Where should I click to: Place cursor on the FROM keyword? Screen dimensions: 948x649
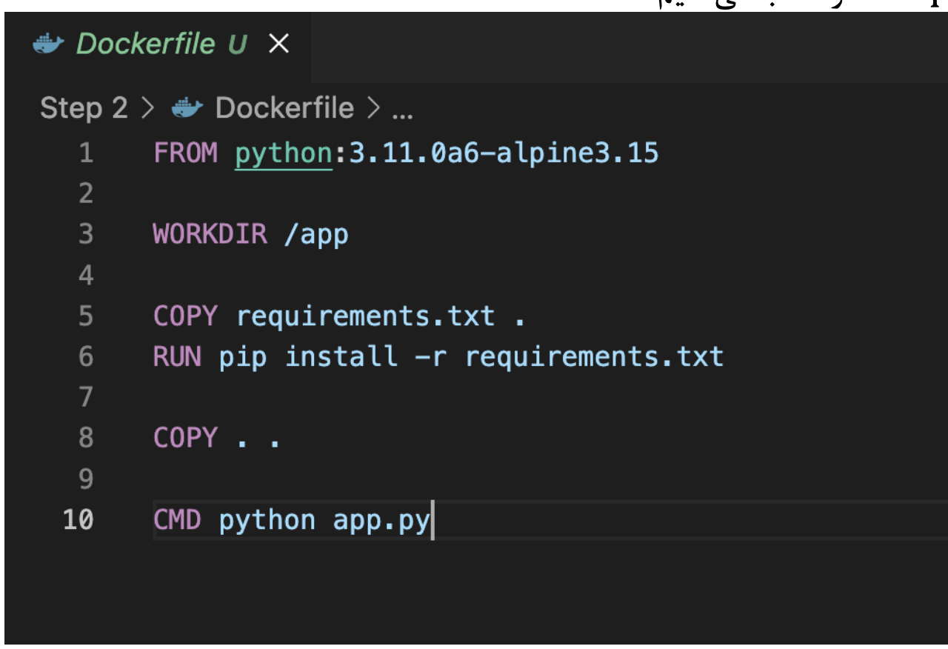pos(185,153)
